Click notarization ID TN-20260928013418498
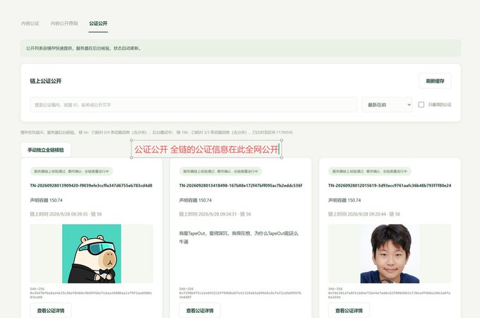 (x=241, y=185)
